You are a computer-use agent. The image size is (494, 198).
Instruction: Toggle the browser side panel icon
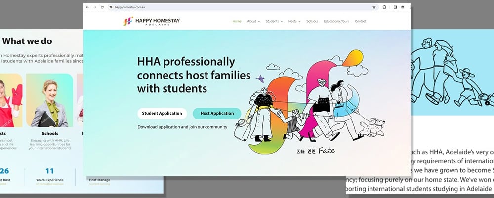point(395,7)
